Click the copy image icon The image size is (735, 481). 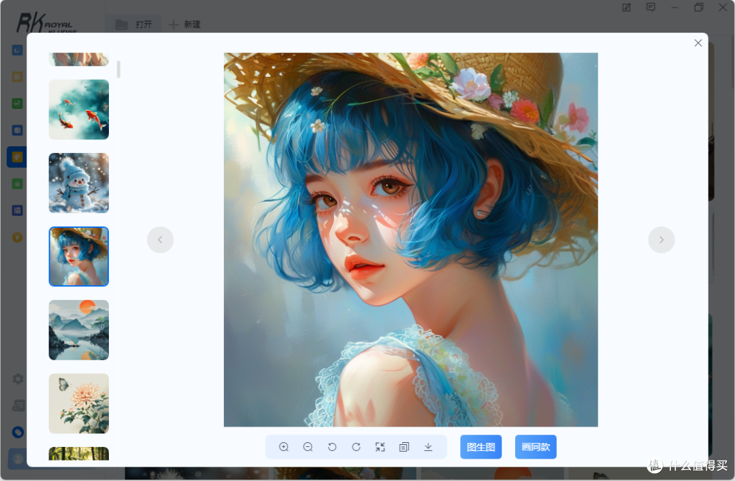click(x=404, y=447)
